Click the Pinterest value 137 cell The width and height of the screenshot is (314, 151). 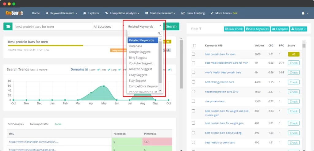click(x=157, y=142)
